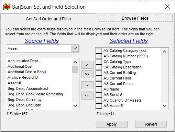This screenshot has height=132, width=175.
Task: Click the Bar|Scan app icon in title bar
Action: [7, 7]
